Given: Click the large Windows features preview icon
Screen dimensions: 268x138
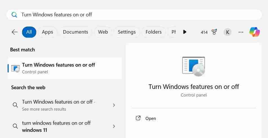Looking at the screenshot, I should click(194, 66).
